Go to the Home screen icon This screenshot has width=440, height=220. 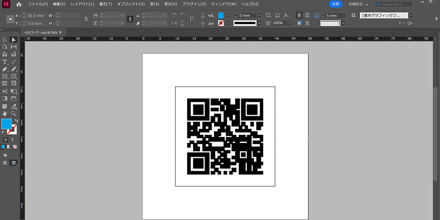pos(19,4)
